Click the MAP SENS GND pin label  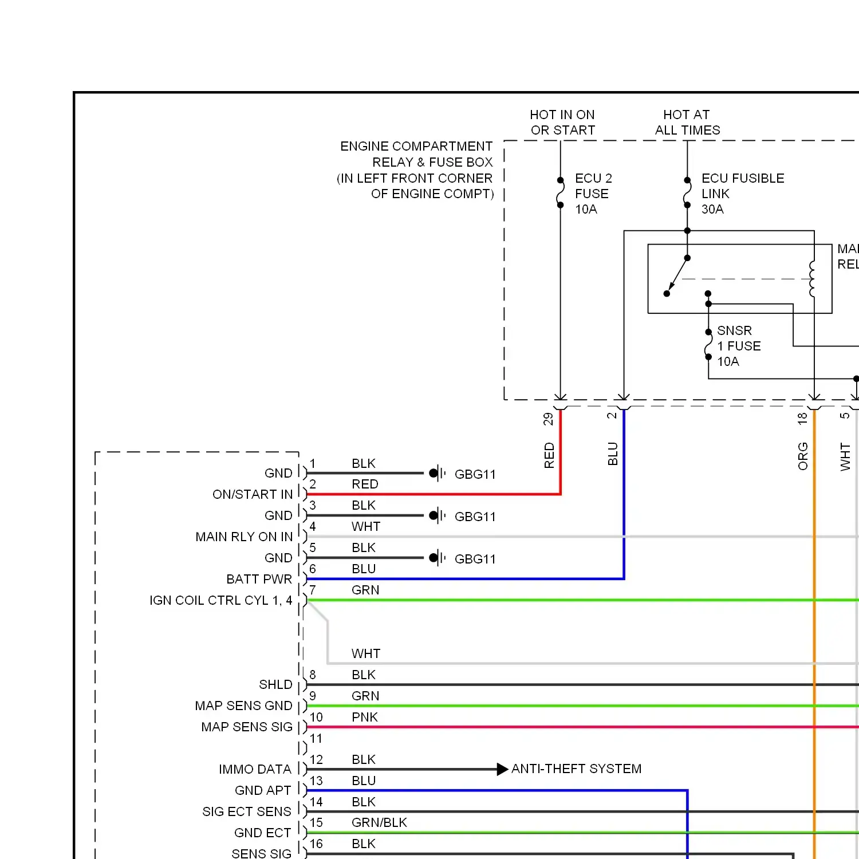243,706
